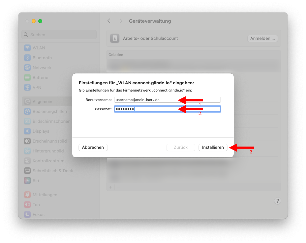Click the WLAN icon in sidebar

27,48
